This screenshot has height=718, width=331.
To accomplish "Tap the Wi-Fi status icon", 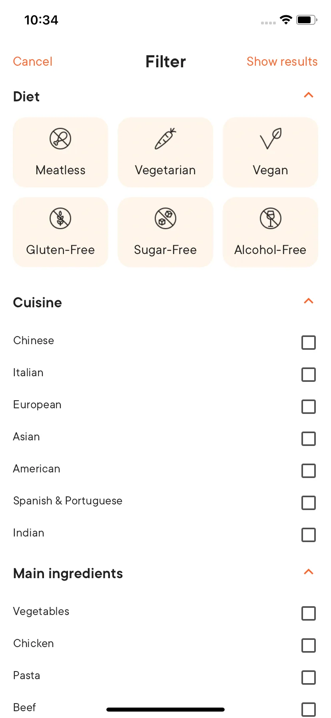I will 286,20.
